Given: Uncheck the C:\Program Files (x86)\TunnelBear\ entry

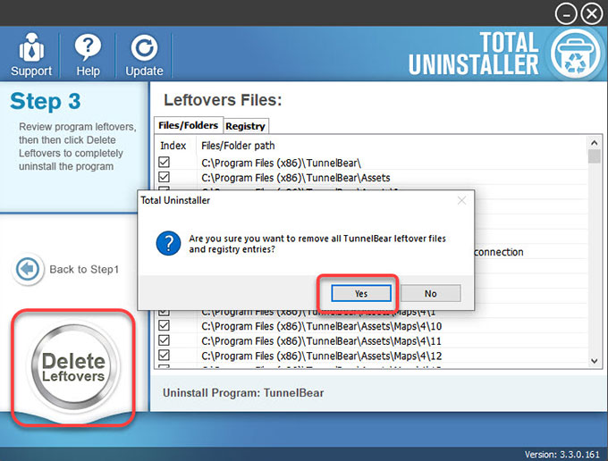Looking at the screenshot, I should click(164, 163).
